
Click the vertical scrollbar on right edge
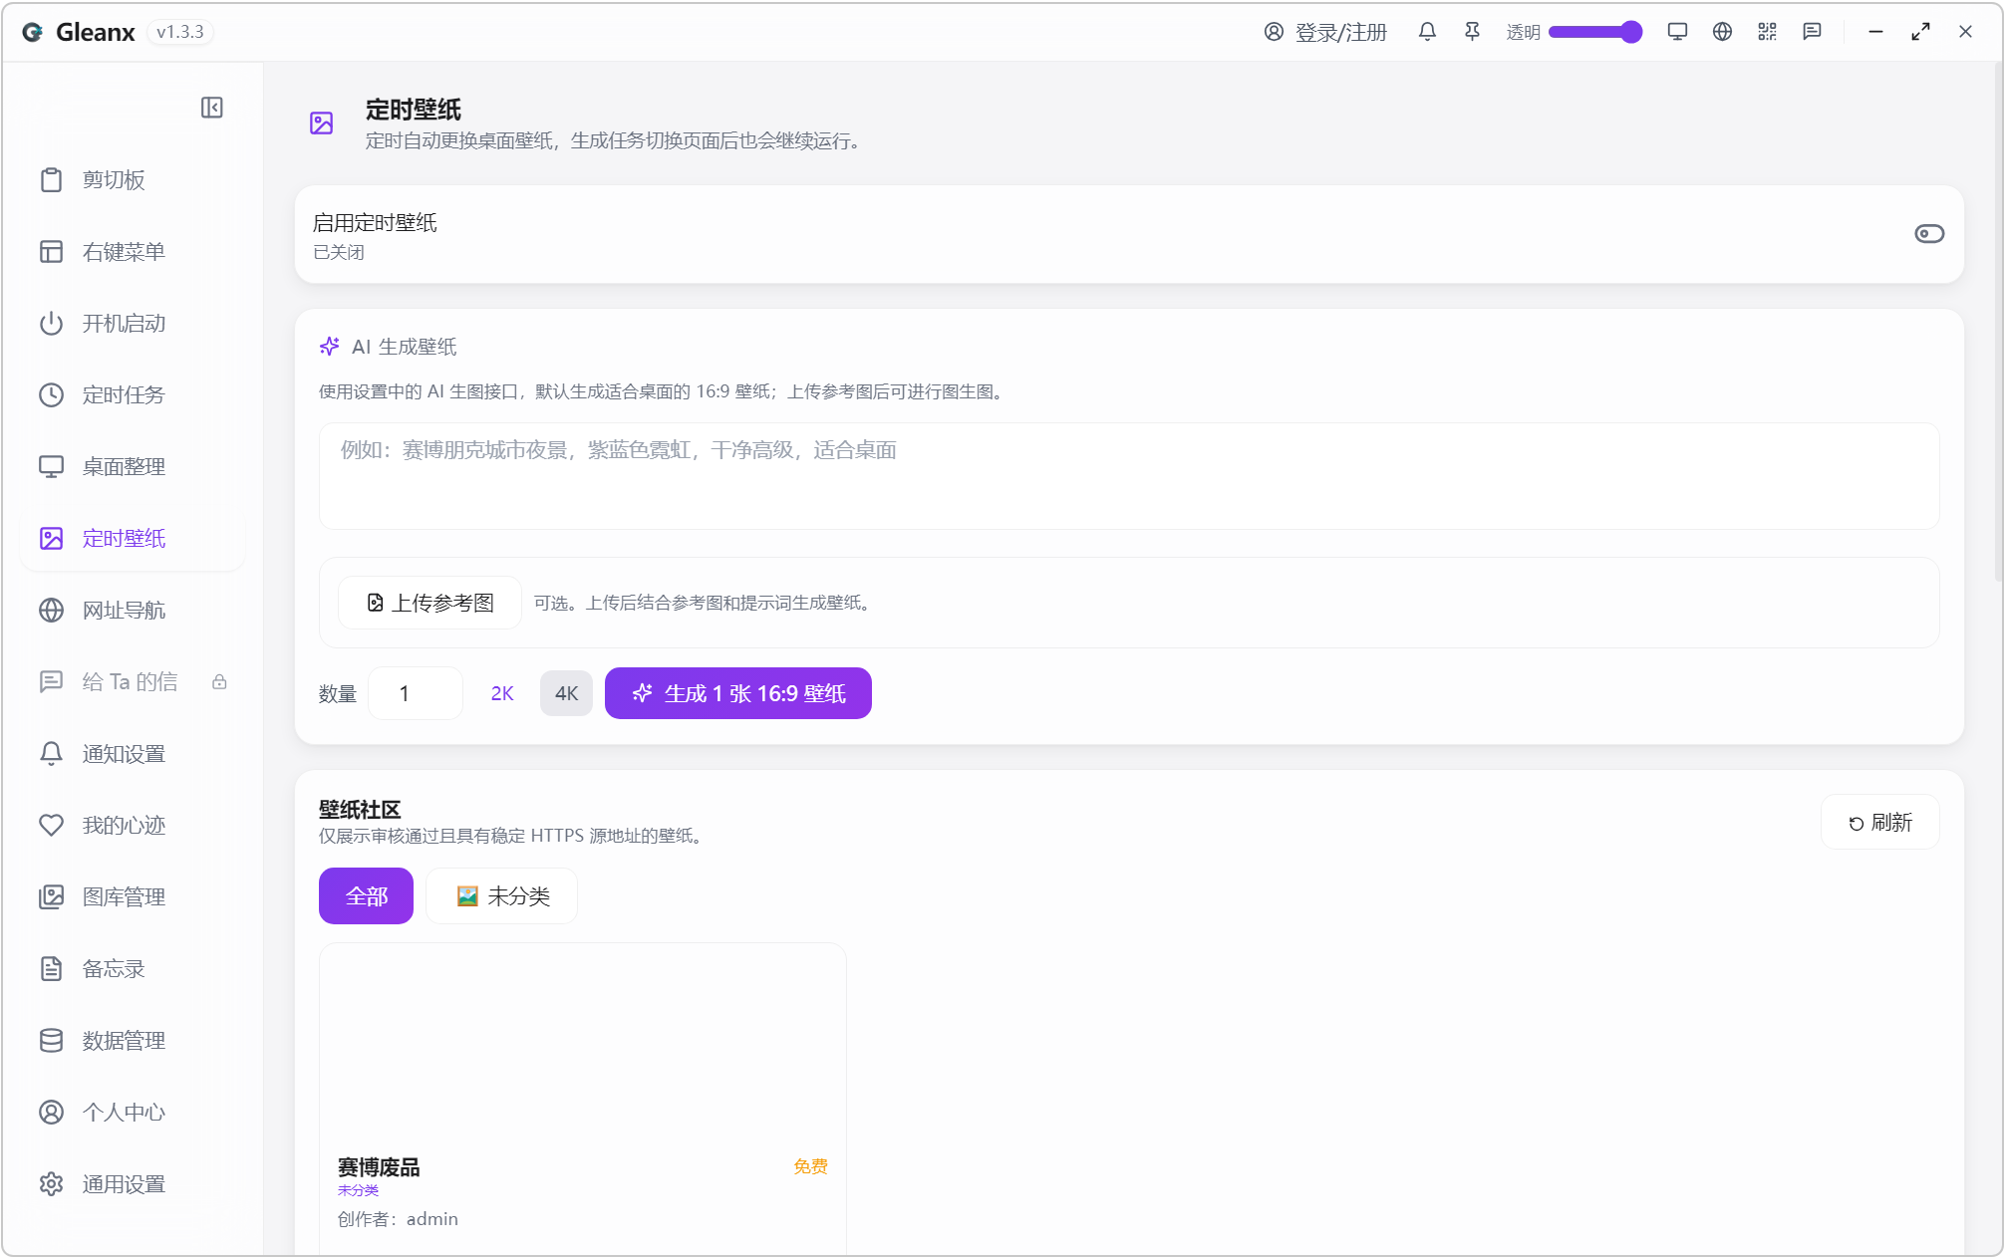coord(1998,322)
